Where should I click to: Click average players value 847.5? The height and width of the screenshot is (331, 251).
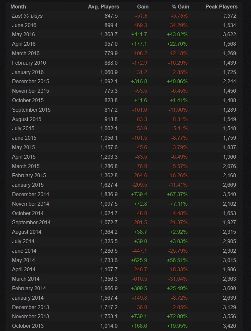click(111, 16)
